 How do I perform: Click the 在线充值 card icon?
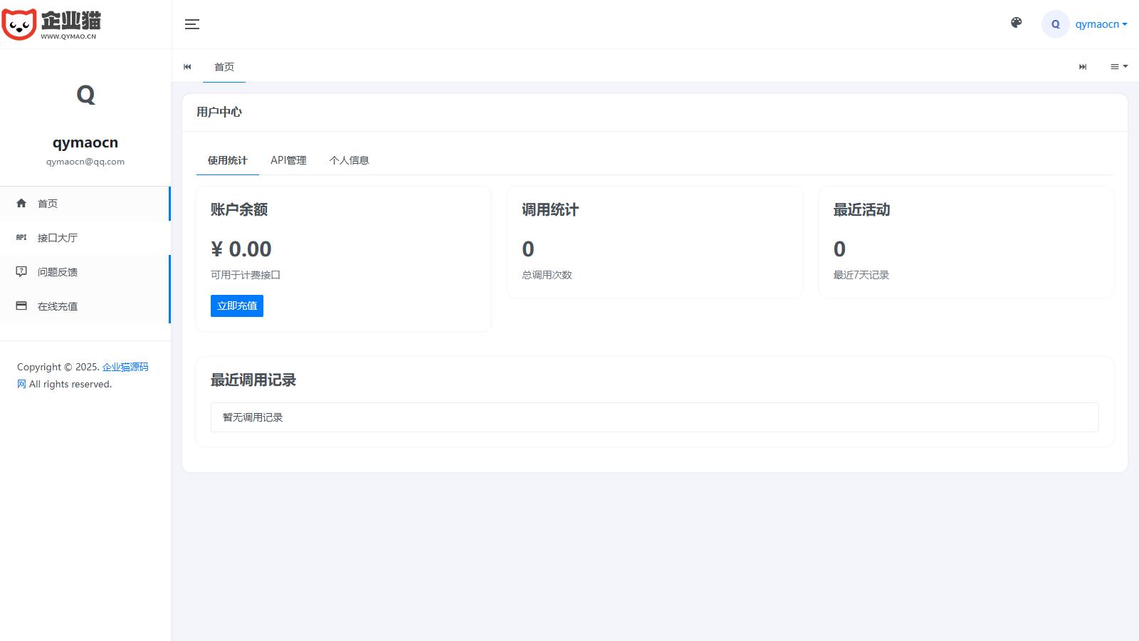coord(21,306)
